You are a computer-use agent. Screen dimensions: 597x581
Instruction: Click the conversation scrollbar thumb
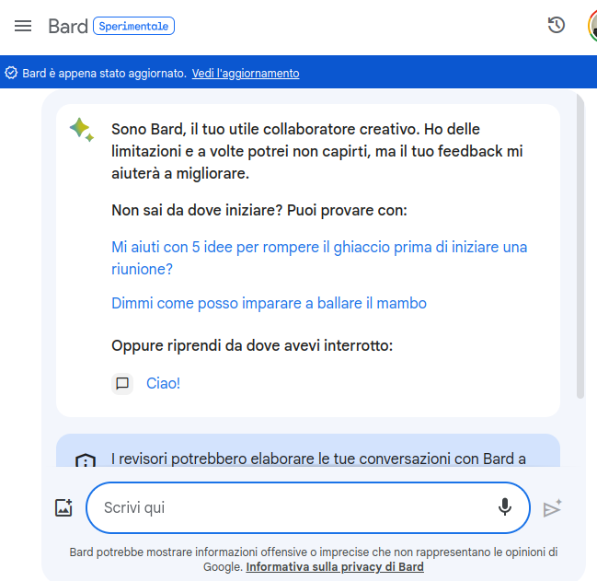tap(580, 246)
